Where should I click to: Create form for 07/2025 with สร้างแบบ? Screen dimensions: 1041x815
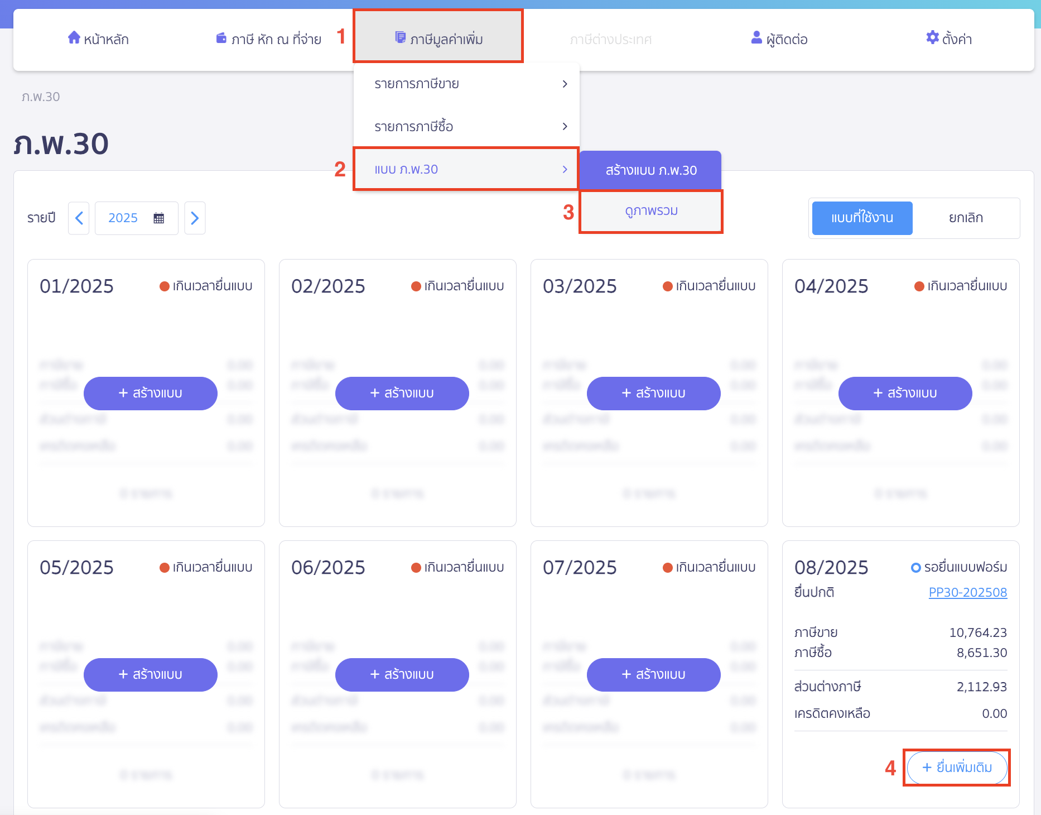(653, 675)
